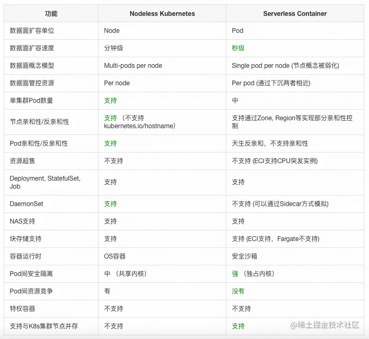Viewport: 369px width, 339px height.
Task: Select the 单集群Pod数量 row label
Action: point(31,101)
